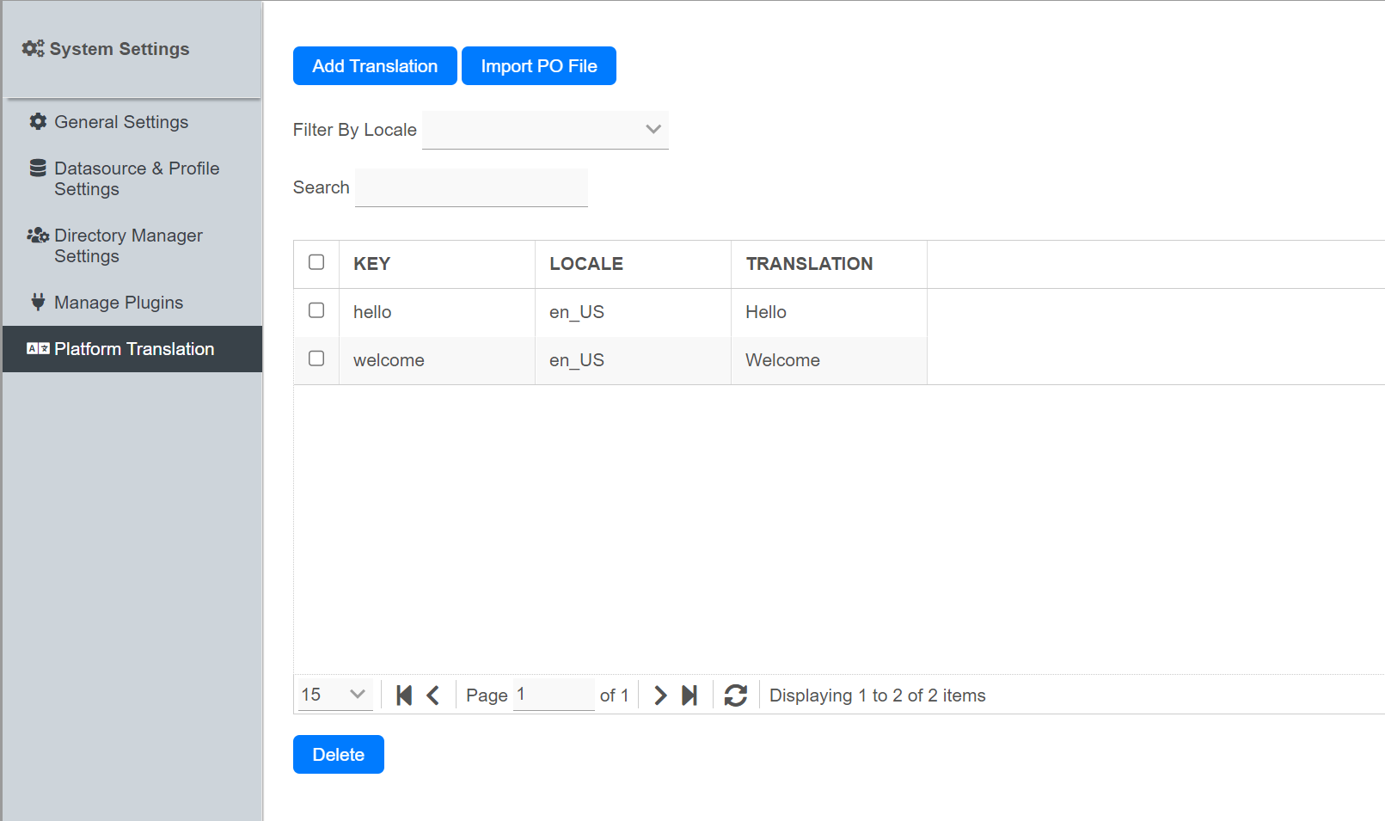Open the Filter By Locale dropdown
This screenshot has height=821, width=1385.
point(545,130)
